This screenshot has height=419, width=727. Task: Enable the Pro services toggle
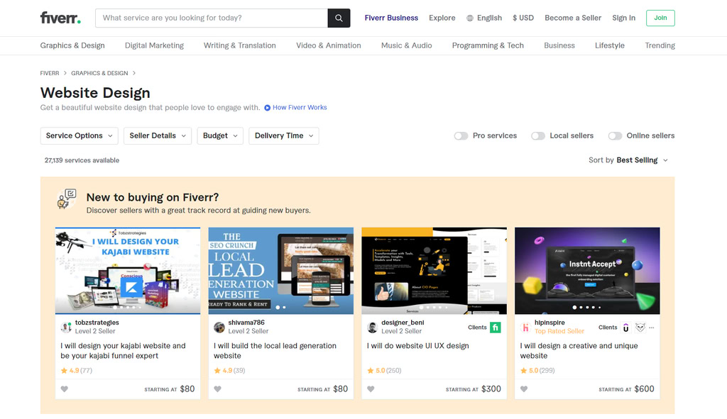click(460, 135)
